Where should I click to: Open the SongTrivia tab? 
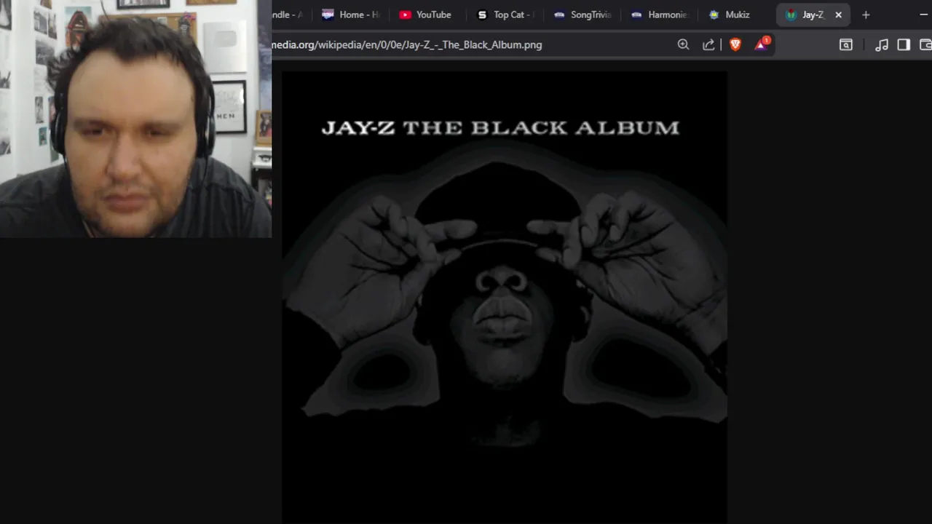click(x=582, y=15)
